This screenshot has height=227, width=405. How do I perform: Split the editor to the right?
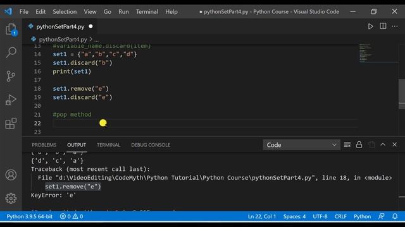coord(383,26)
